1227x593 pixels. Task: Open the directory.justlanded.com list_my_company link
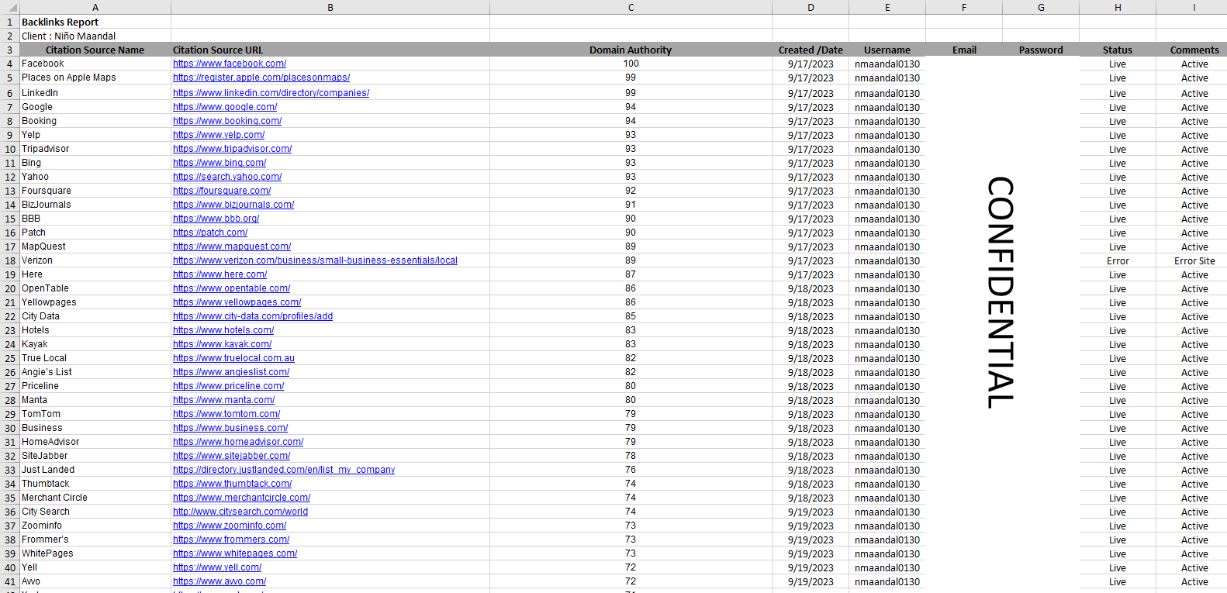point(284,470)
